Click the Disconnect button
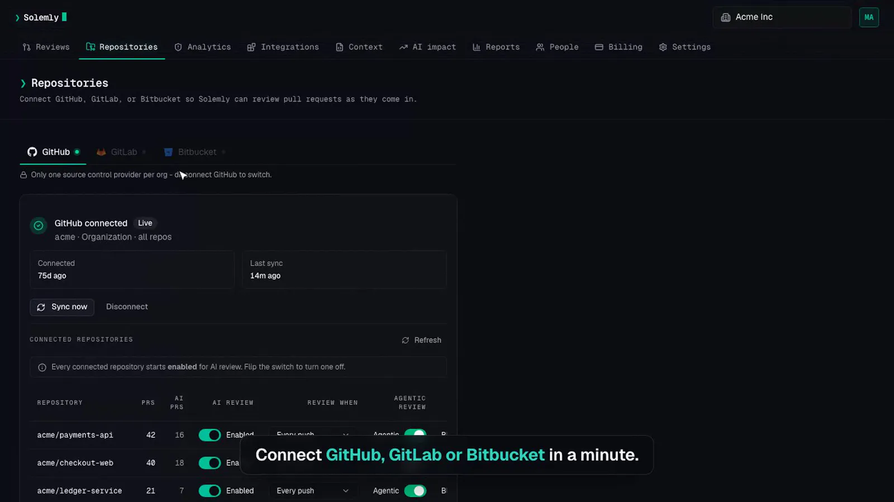Screen dimensions: 894x502 (x=127, y=307)
